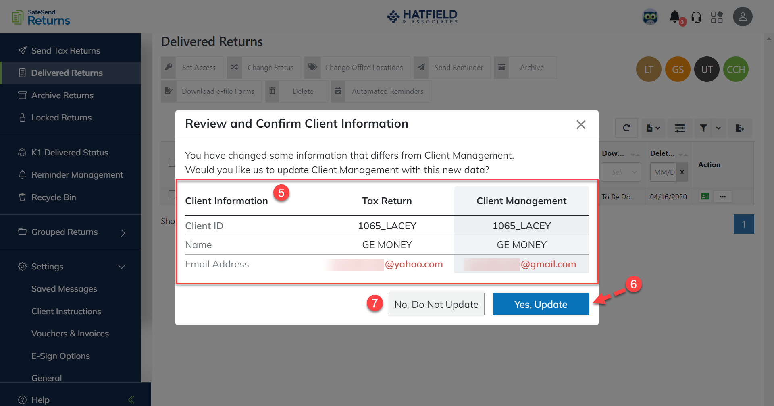This screenshot has width=774, height=406.
Task: Export the returns list via the export icon
Action: click(740, 128)
